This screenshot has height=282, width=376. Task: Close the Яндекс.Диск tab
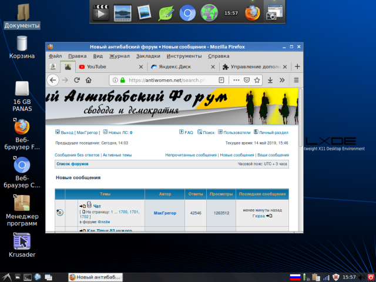[213, 67]
